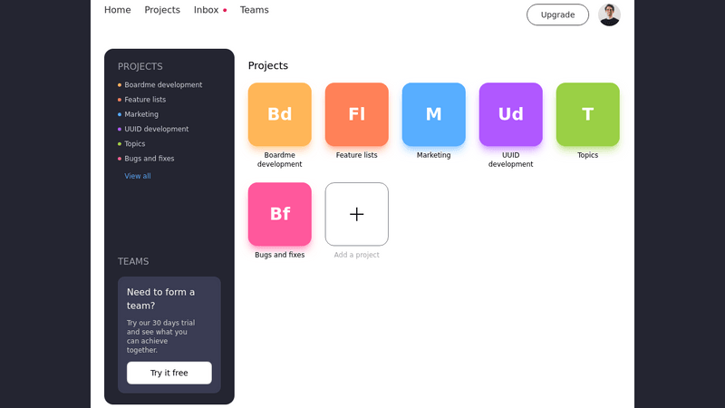
Task: Click the Try it free button
Action: [x=169, y=373]
